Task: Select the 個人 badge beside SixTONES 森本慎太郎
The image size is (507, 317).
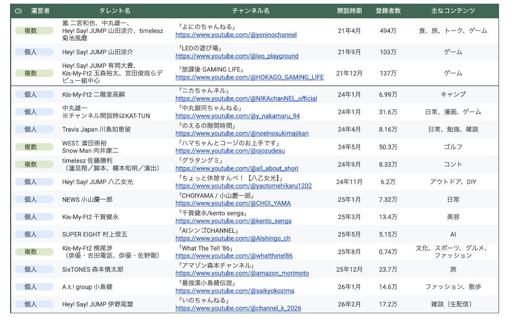Action: [34, 269]
